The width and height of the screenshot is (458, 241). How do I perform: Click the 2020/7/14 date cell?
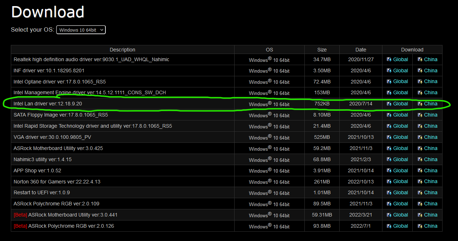tap(361, 104)
